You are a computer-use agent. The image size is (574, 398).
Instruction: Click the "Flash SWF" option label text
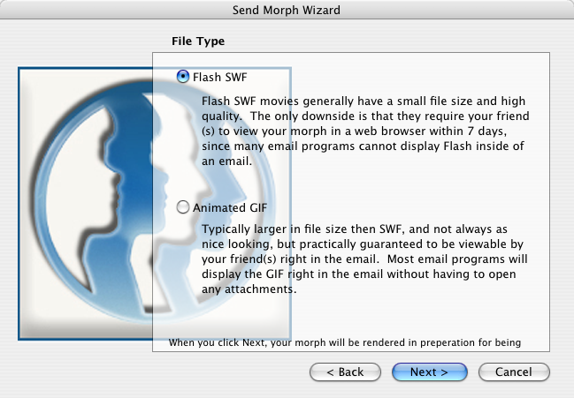tap(219, 77)
